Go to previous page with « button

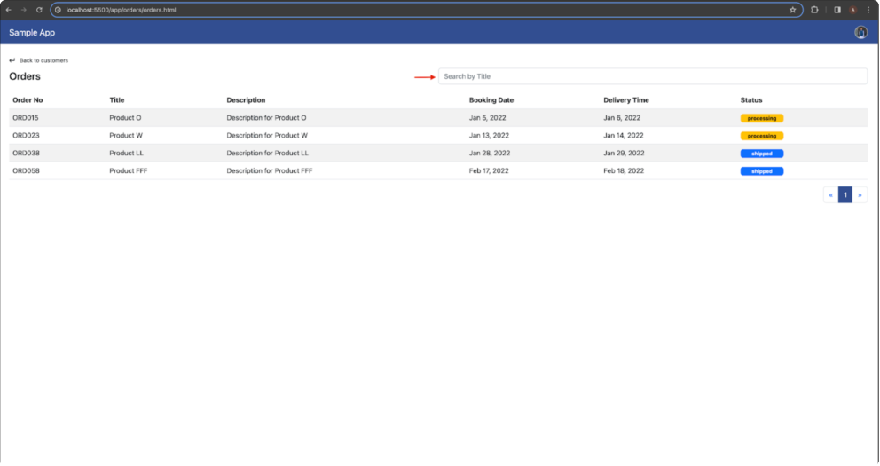[830, 194]
